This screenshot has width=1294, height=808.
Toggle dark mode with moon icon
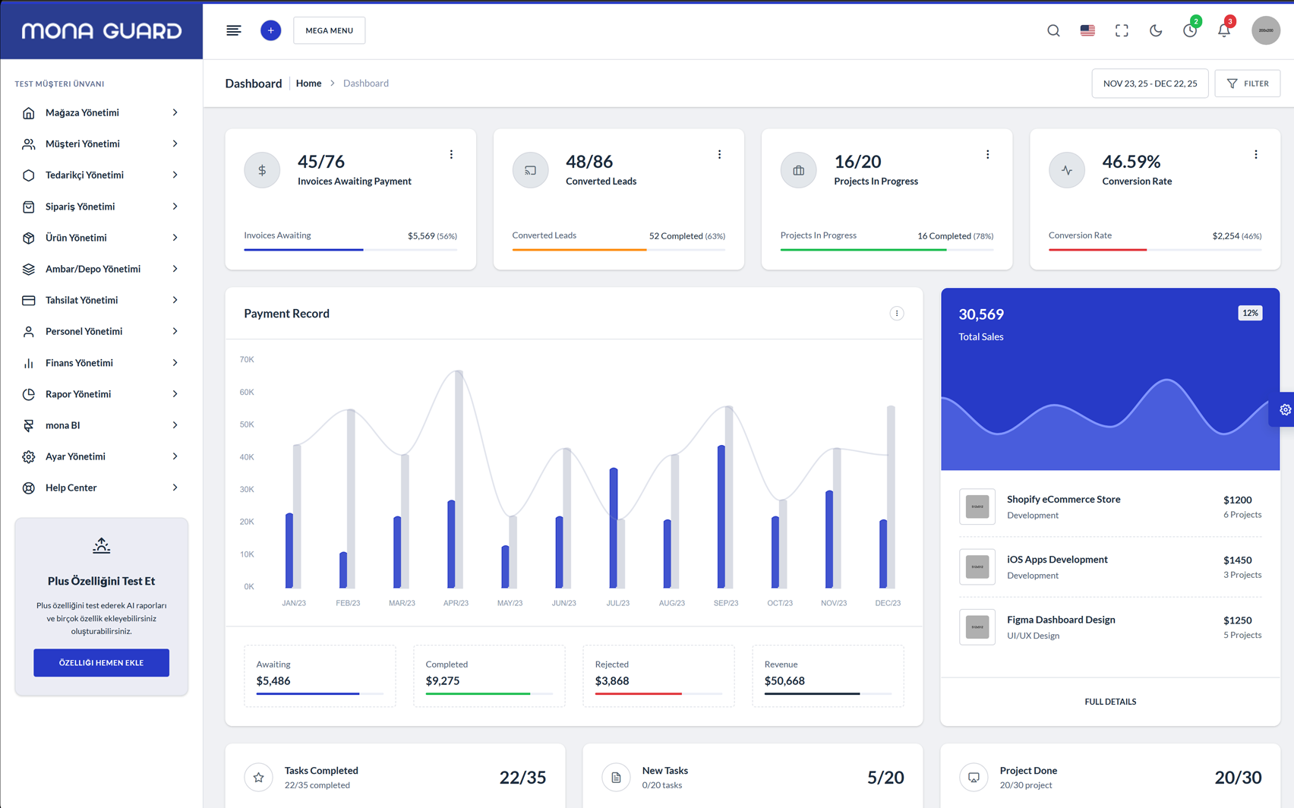(x=1155, y=30)
